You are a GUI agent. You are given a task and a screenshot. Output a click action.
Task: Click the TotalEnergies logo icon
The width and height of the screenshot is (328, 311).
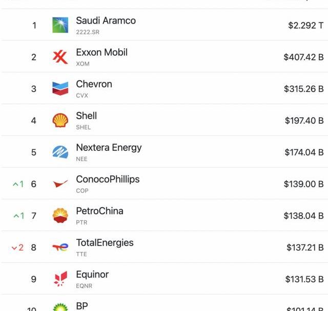(x=60, y=247)
